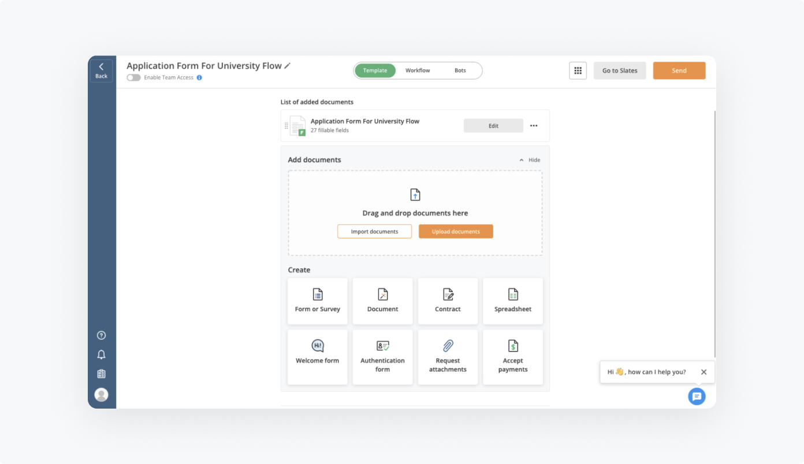804x464 pixels.
Task: Click the Back arrow button
Action: click(102, 70)
